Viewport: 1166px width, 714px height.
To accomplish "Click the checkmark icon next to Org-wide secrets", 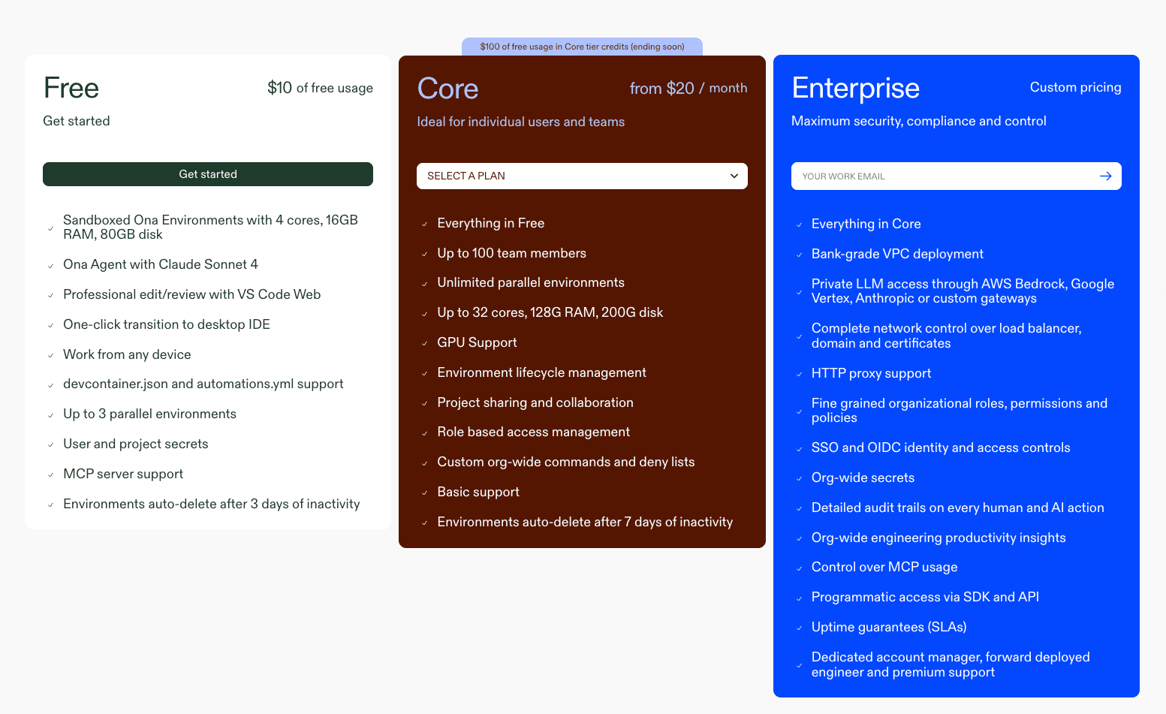I will coord(799,479).
